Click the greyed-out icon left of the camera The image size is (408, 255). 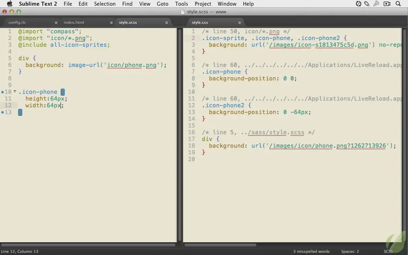tap(376, 4)
